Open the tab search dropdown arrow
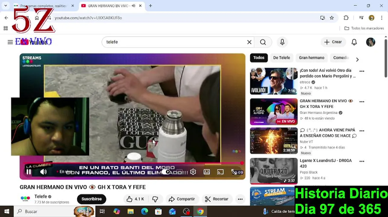 (5, 6)
